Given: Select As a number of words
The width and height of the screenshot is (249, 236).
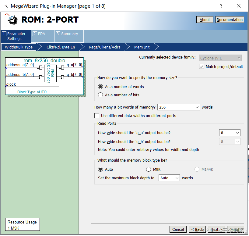Looking at the screenshot, I should click(100, 87).
